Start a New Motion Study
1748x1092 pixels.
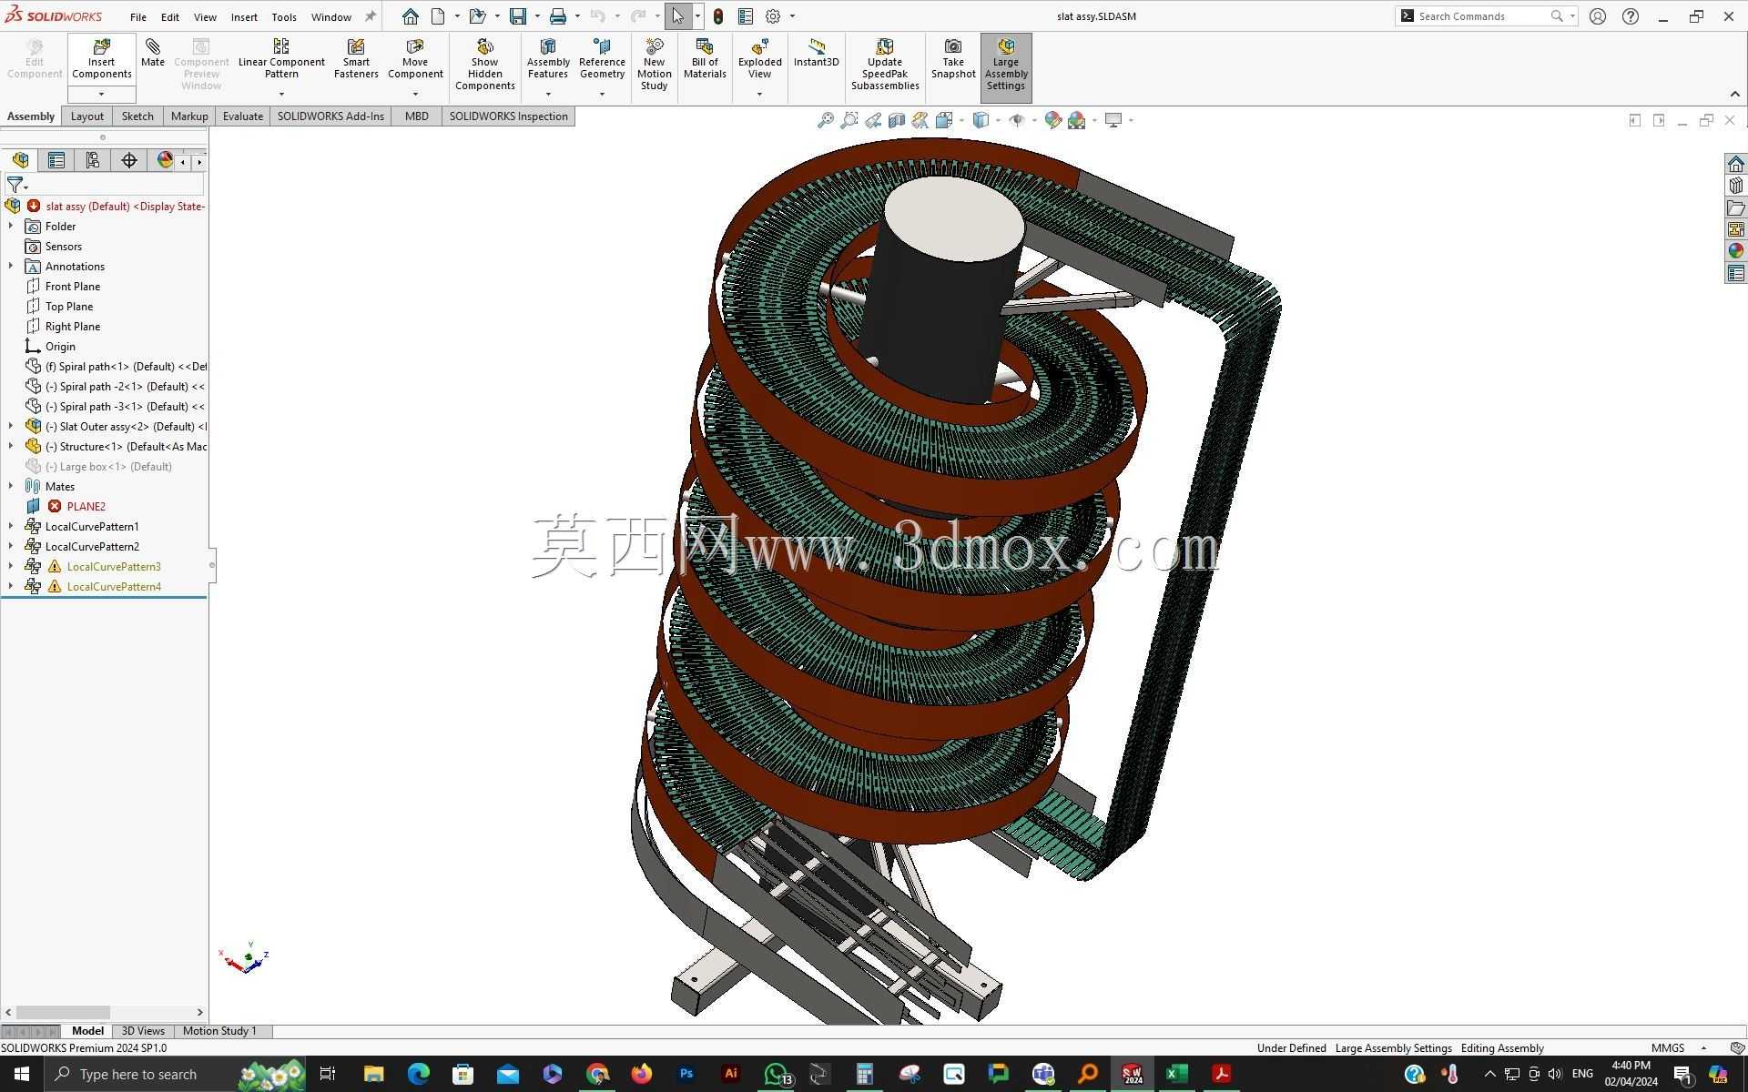654,65
